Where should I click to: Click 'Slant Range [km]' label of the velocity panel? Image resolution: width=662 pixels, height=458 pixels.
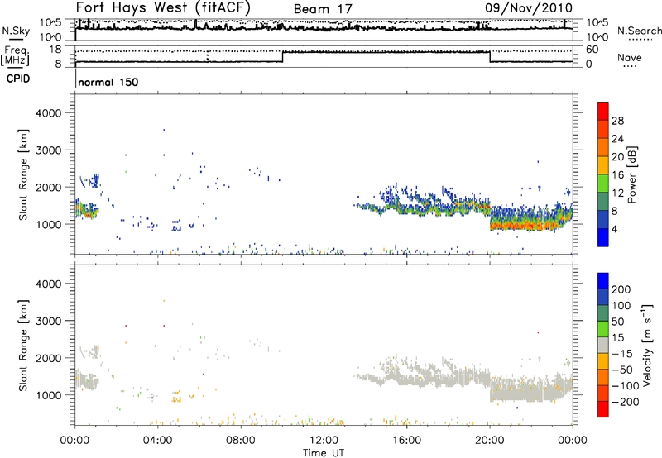coord(23,345)
